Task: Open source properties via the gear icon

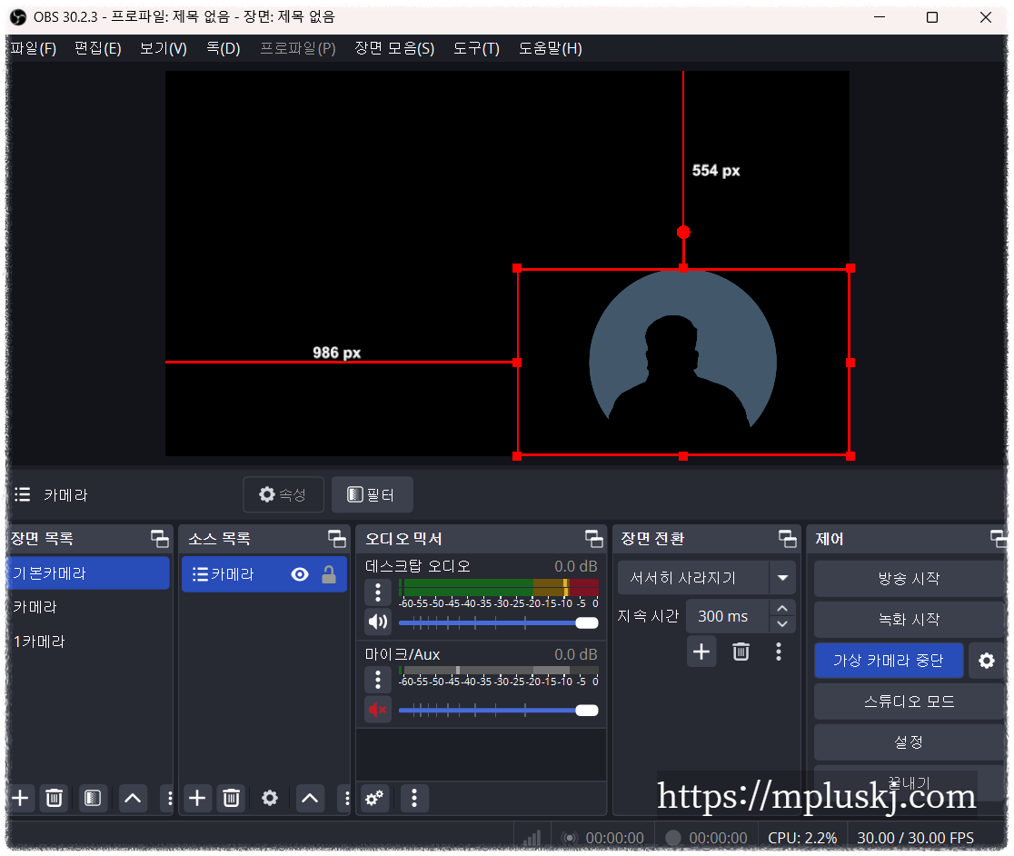Action: [269, 798]
